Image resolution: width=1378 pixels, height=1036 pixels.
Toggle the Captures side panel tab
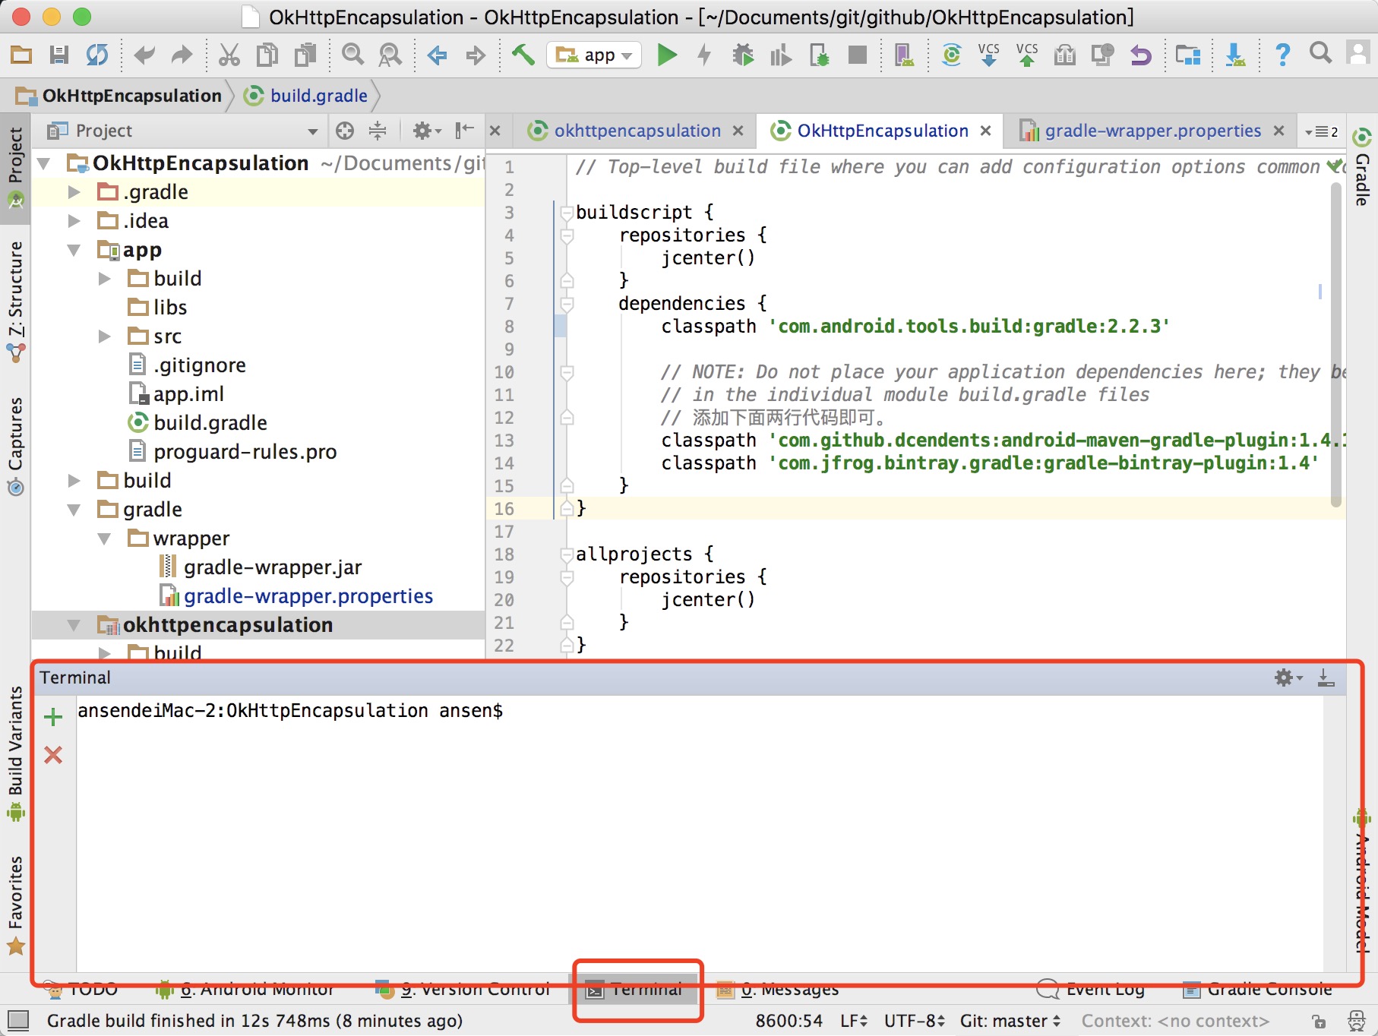[x=15, y=445]
